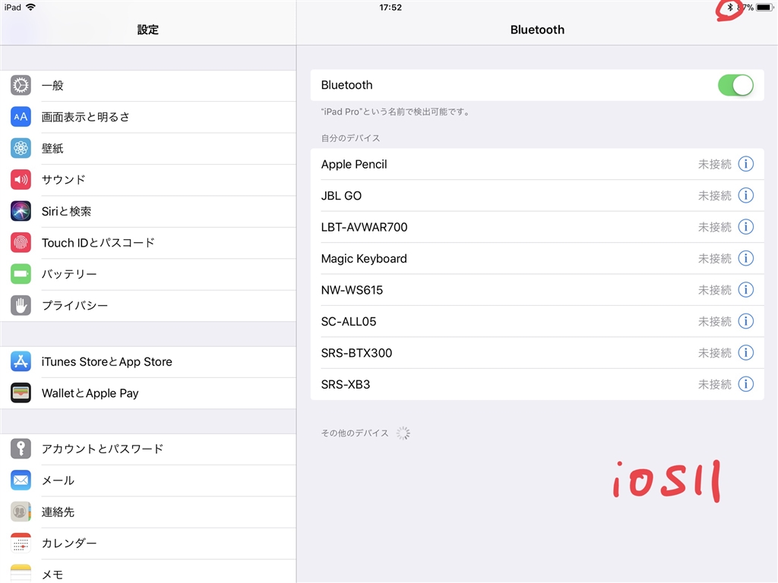The height and width of the screenshot is (583, 778).
Task: Tap the Touch ID fingerprint icon
Action: [21, 242]
